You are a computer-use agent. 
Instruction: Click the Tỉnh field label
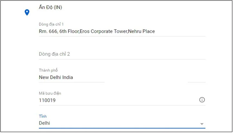click(43, 116)
